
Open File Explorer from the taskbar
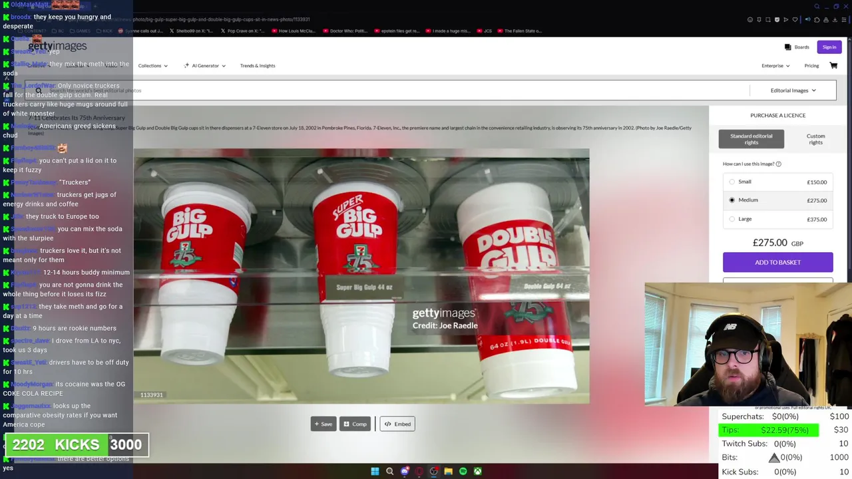(448, 471)
